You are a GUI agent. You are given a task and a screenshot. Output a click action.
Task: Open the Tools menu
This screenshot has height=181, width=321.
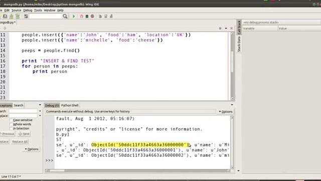coord(38,10)
